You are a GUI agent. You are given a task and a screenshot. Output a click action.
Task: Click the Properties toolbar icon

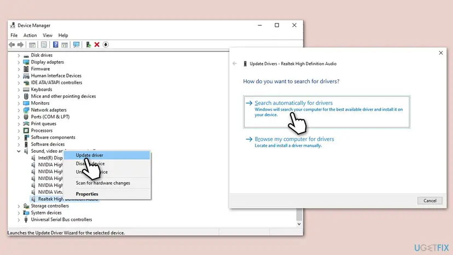tap(44, 44)
